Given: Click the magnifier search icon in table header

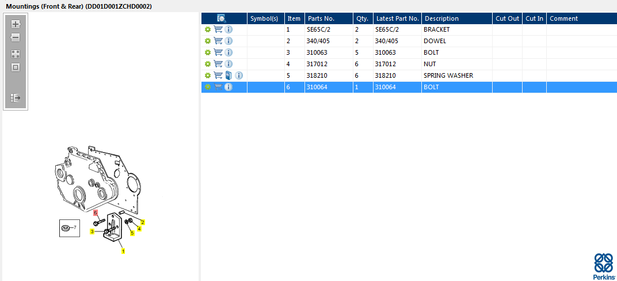Looking at the screenshot, I should click(x=222, y=18).
